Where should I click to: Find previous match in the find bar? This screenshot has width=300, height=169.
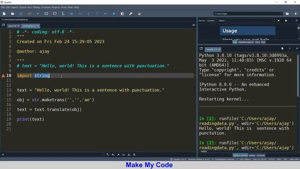tap(107, 154)
